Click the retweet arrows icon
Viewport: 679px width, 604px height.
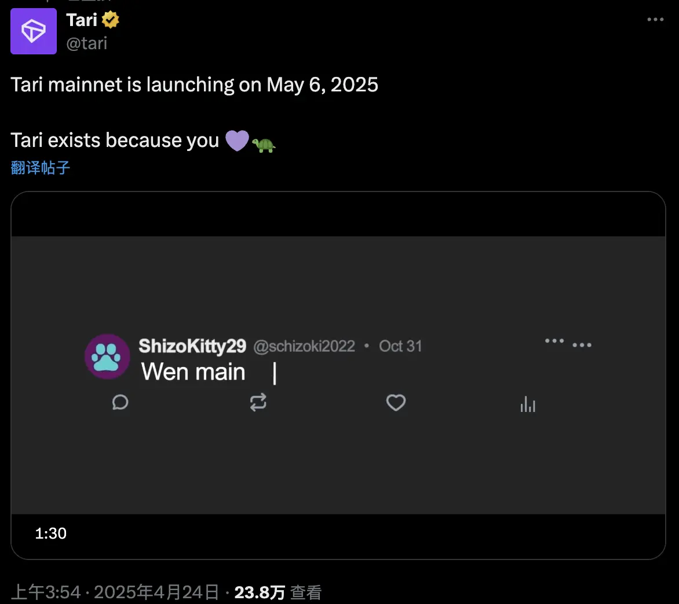[258, 402]
